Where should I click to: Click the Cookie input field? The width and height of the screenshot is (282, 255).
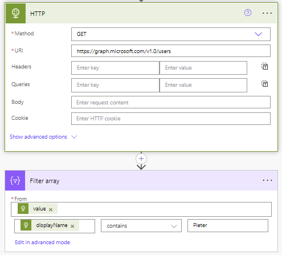pyautogui.click(x=171, y=119)
